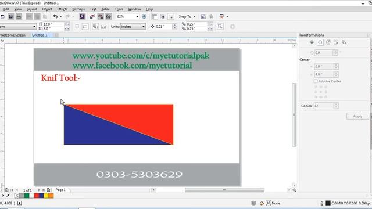
Task: Expand the Snap To dropdown
Action: (194, 16)
